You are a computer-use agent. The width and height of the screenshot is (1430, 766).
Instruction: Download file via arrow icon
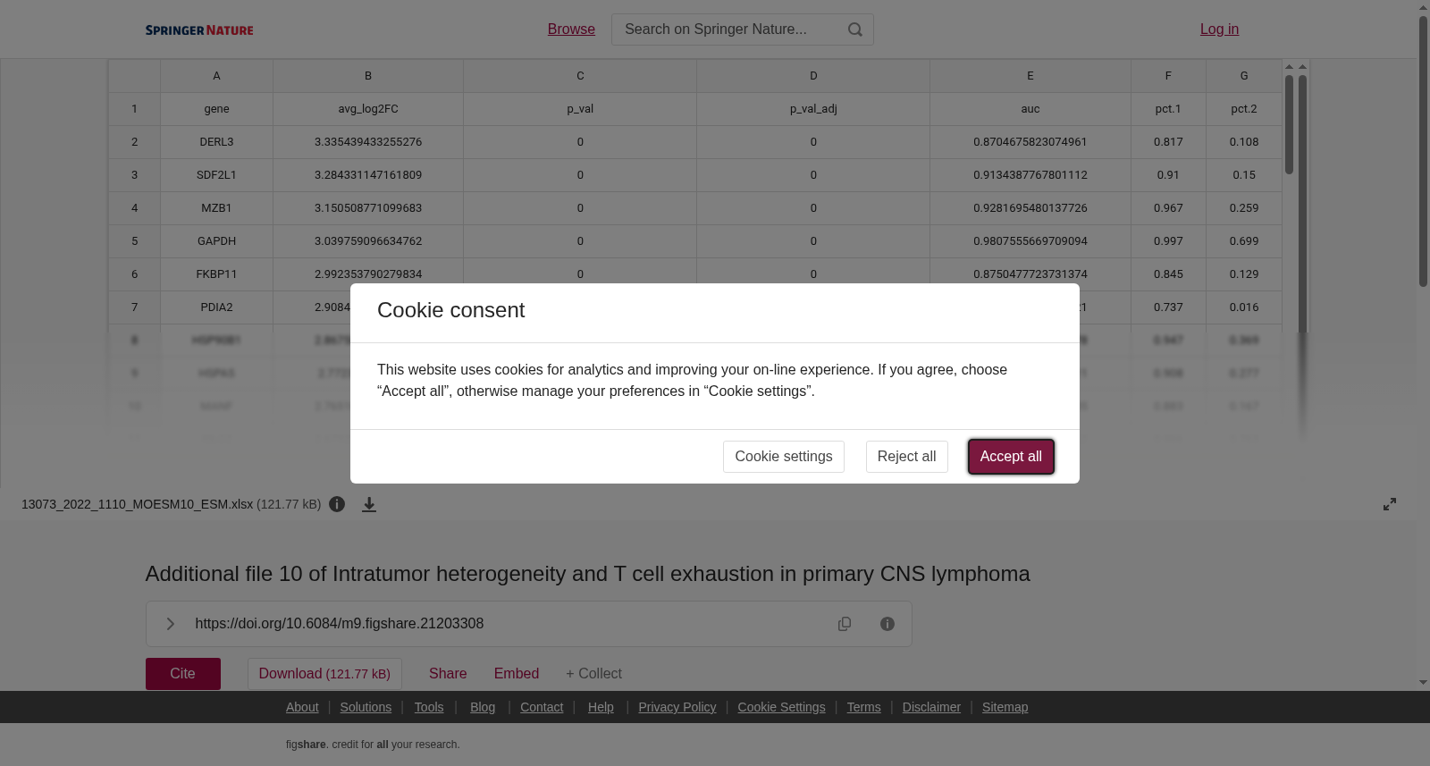click(369, 504)
